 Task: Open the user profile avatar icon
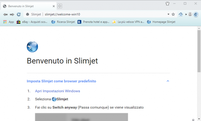190,14
